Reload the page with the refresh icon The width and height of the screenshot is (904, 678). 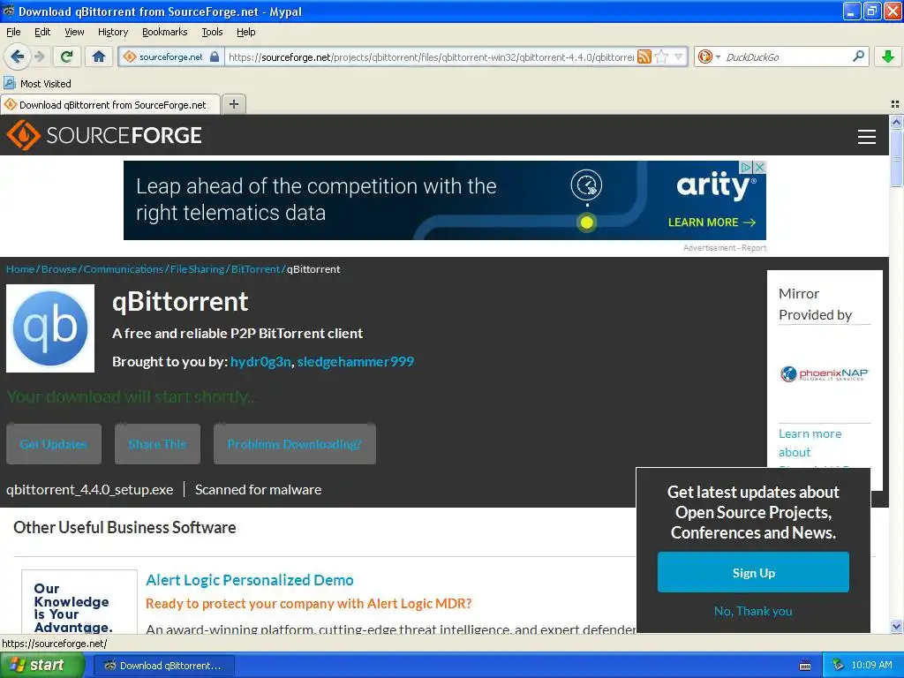(x=67, y=56)
